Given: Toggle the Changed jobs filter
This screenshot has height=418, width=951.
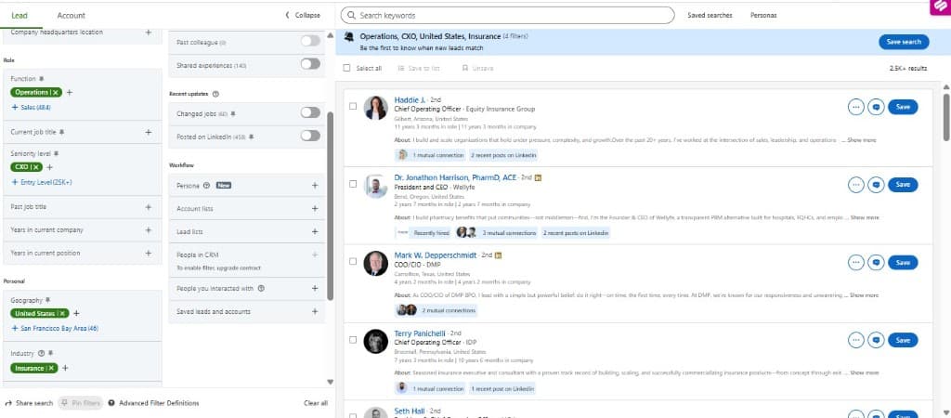Looking at the screenshot, I should click(x=310, y=112).
